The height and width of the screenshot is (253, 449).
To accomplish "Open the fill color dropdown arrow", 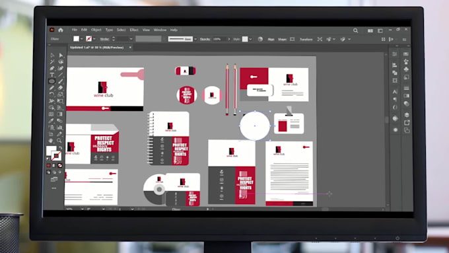I will (82, 39).
